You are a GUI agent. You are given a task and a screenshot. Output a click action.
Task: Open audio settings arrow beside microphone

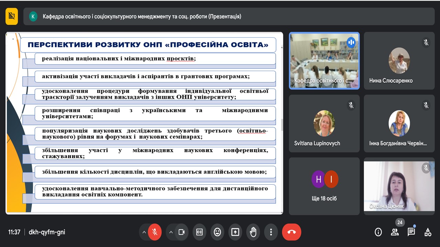[144, 232]
